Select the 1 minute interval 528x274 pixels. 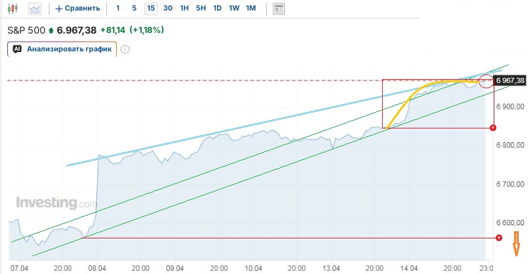(117, 9)
